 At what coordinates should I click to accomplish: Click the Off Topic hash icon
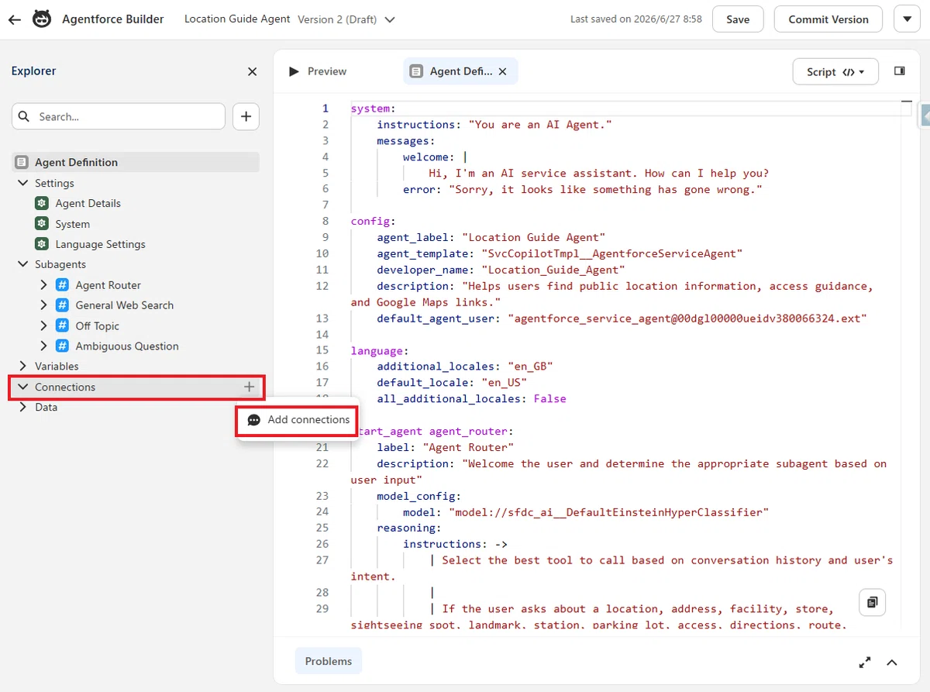point(63,326)
